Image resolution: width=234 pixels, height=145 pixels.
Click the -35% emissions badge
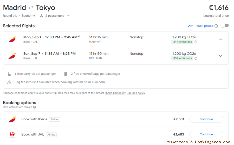182,58
